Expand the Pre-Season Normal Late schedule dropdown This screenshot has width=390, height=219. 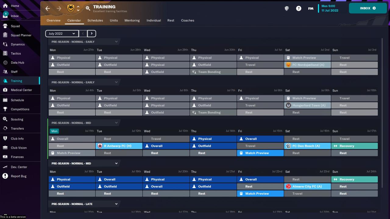[x=116, y=204]
